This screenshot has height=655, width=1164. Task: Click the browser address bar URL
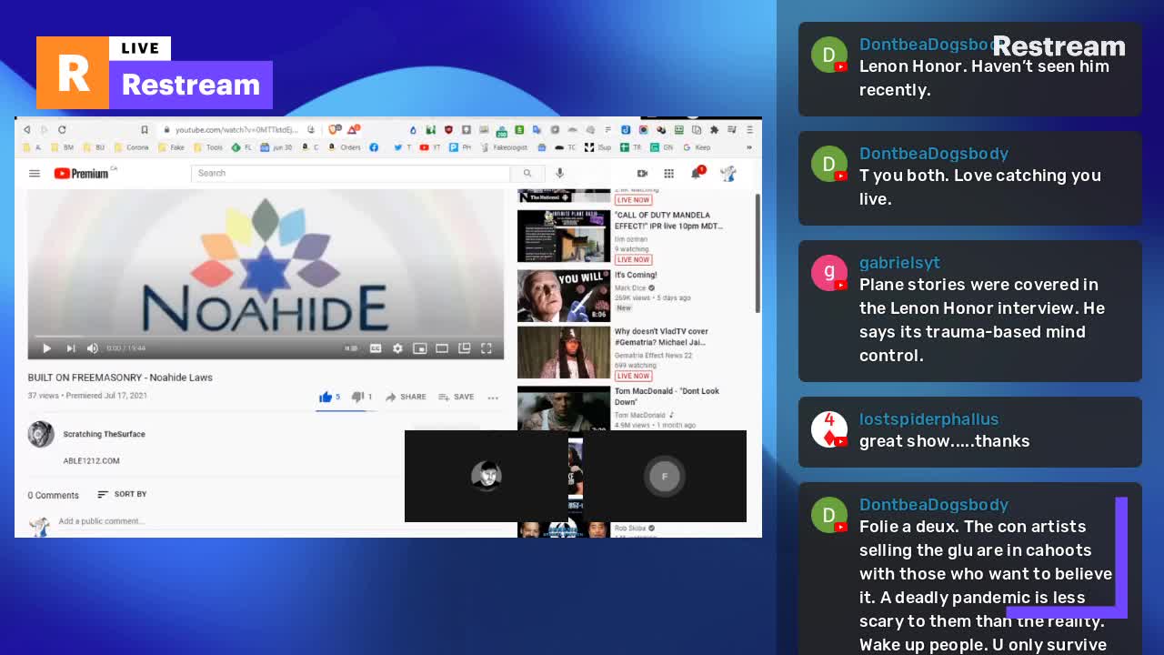click(236, 130)
